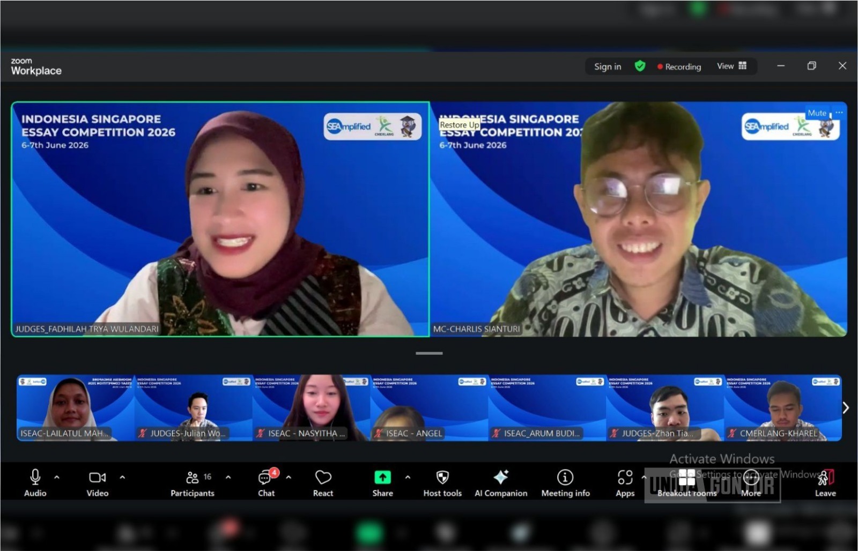The image size is (858, 551).
Task: Click muted mic icon on ISEAC - NASYITHA
Action: coord(261,433)
